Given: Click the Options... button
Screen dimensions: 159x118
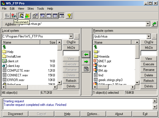Looking at the screenshot, I should (93, 114).
